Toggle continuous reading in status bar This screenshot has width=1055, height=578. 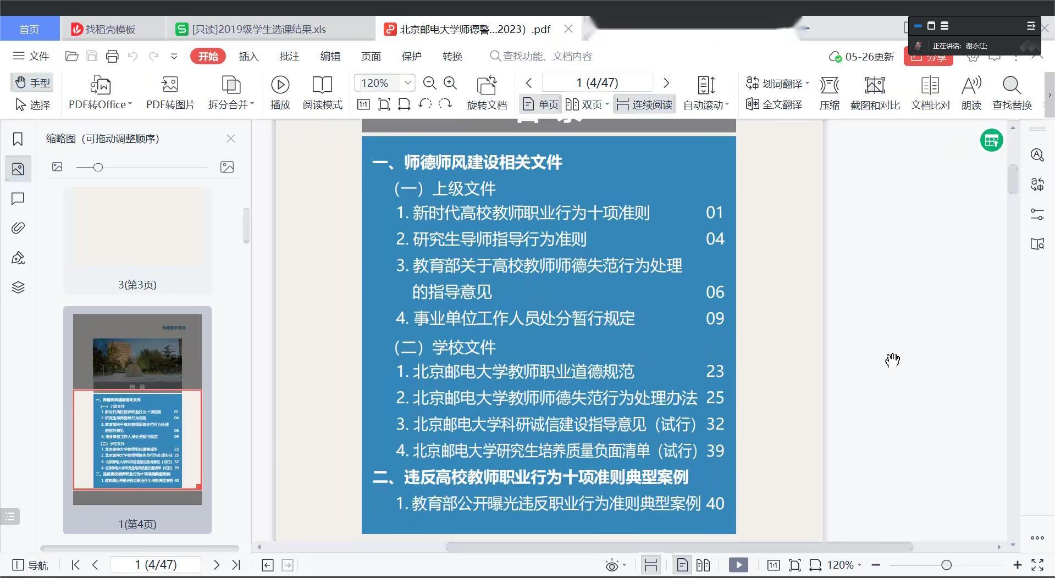[650, 565]
